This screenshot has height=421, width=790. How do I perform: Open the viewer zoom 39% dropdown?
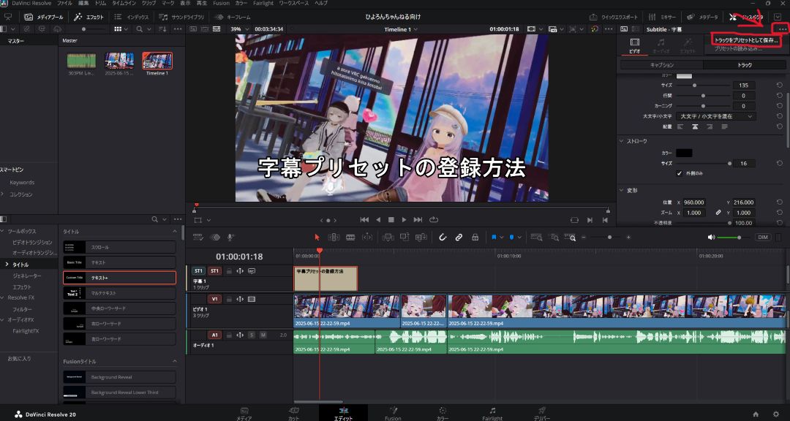239,29
